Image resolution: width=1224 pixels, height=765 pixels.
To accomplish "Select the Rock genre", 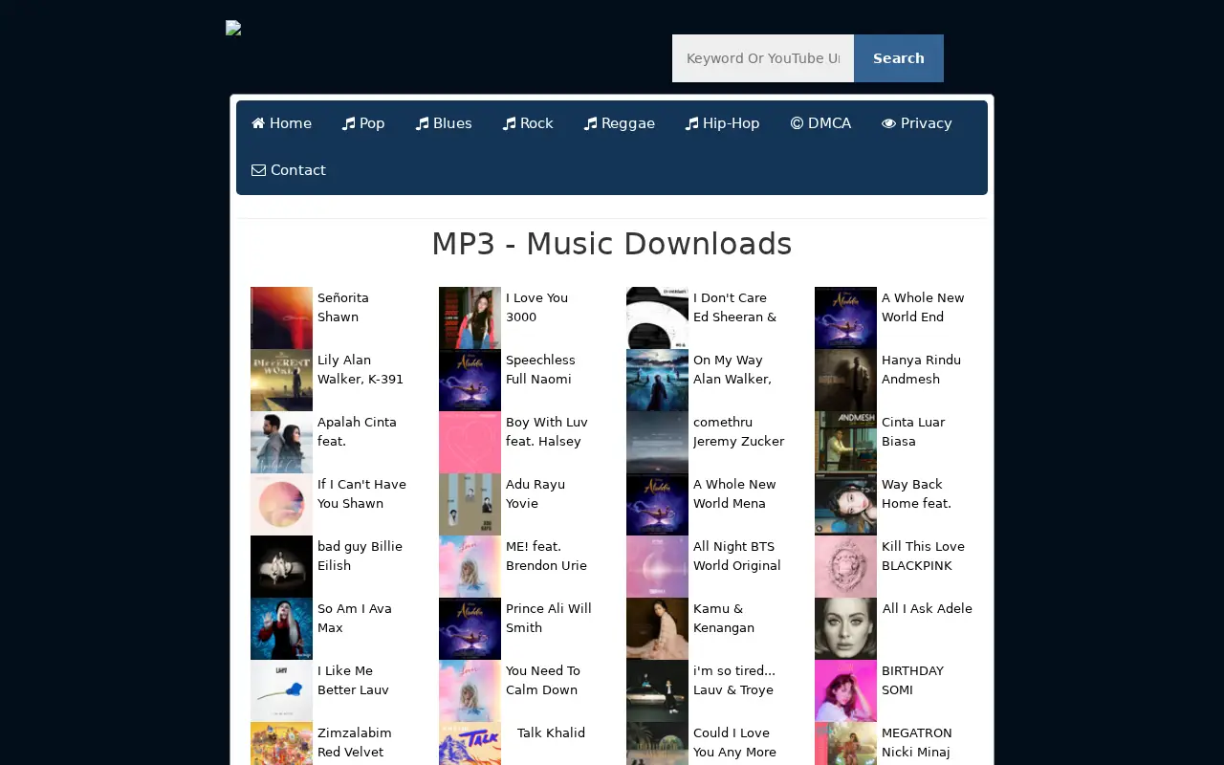I will [528, 123].
